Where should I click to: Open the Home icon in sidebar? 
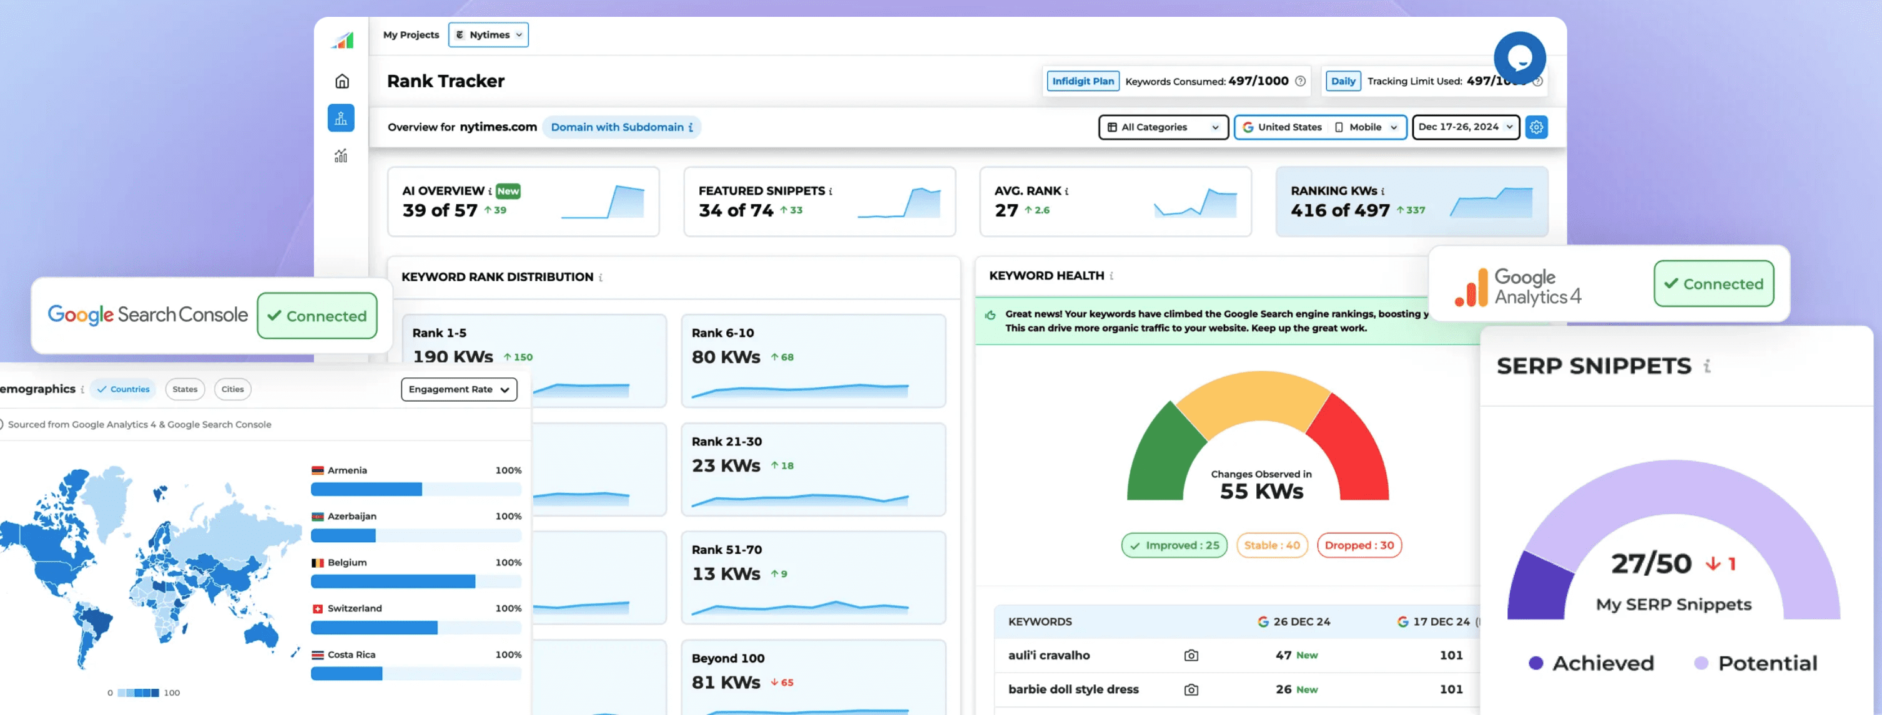click(x=341, y=81)
